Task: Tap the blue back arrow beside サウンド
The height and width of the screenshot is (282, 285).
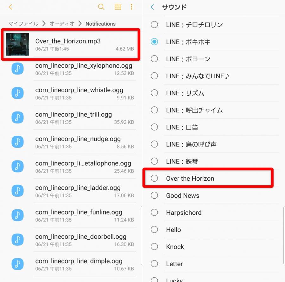Action: coord(152,7)
